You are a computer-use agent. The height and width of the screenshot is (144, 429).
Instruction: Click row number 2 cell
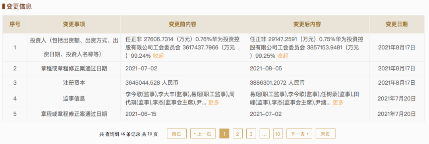[15, 69]
